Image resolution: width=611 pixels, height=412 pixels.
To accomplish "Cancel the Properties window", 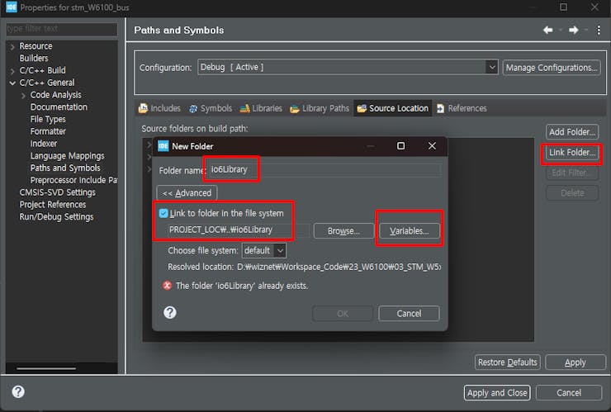I will [569, 392].
